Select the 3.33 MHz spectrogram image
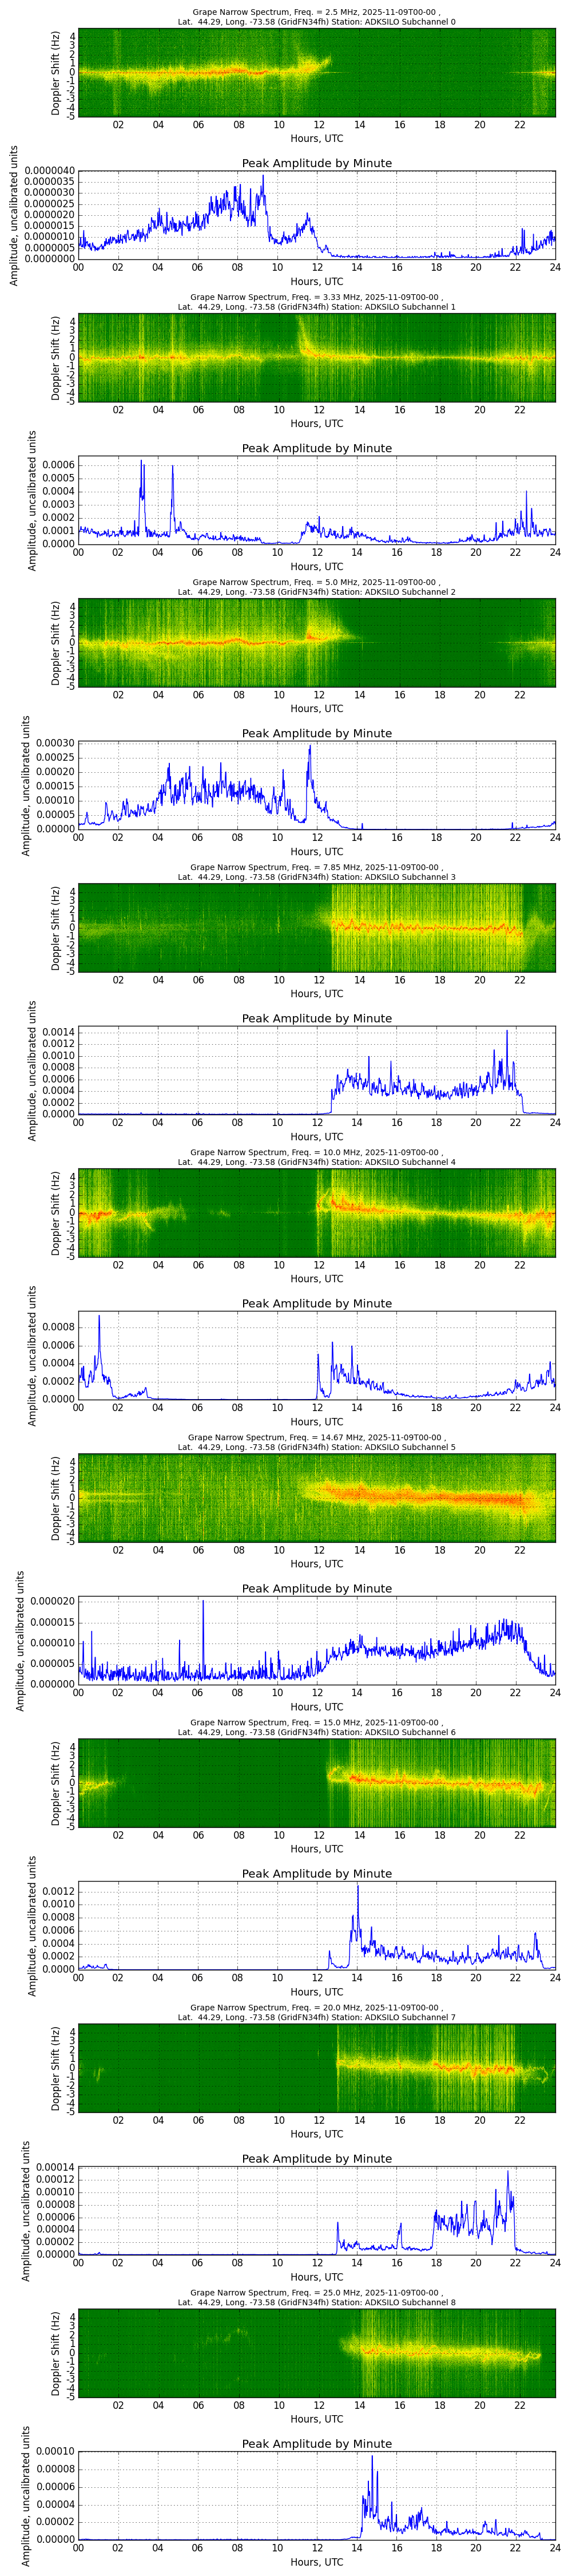This screenshot has height=2576, width=572. tap(316, 358)
